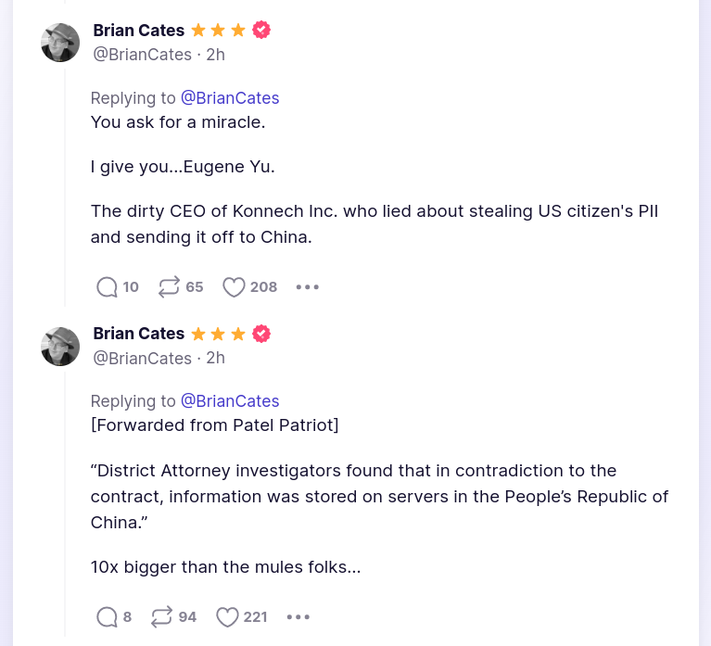The image size is (711, 646).
Task: Click verified badge on first Brian Cates post
Action: [262, 31]
